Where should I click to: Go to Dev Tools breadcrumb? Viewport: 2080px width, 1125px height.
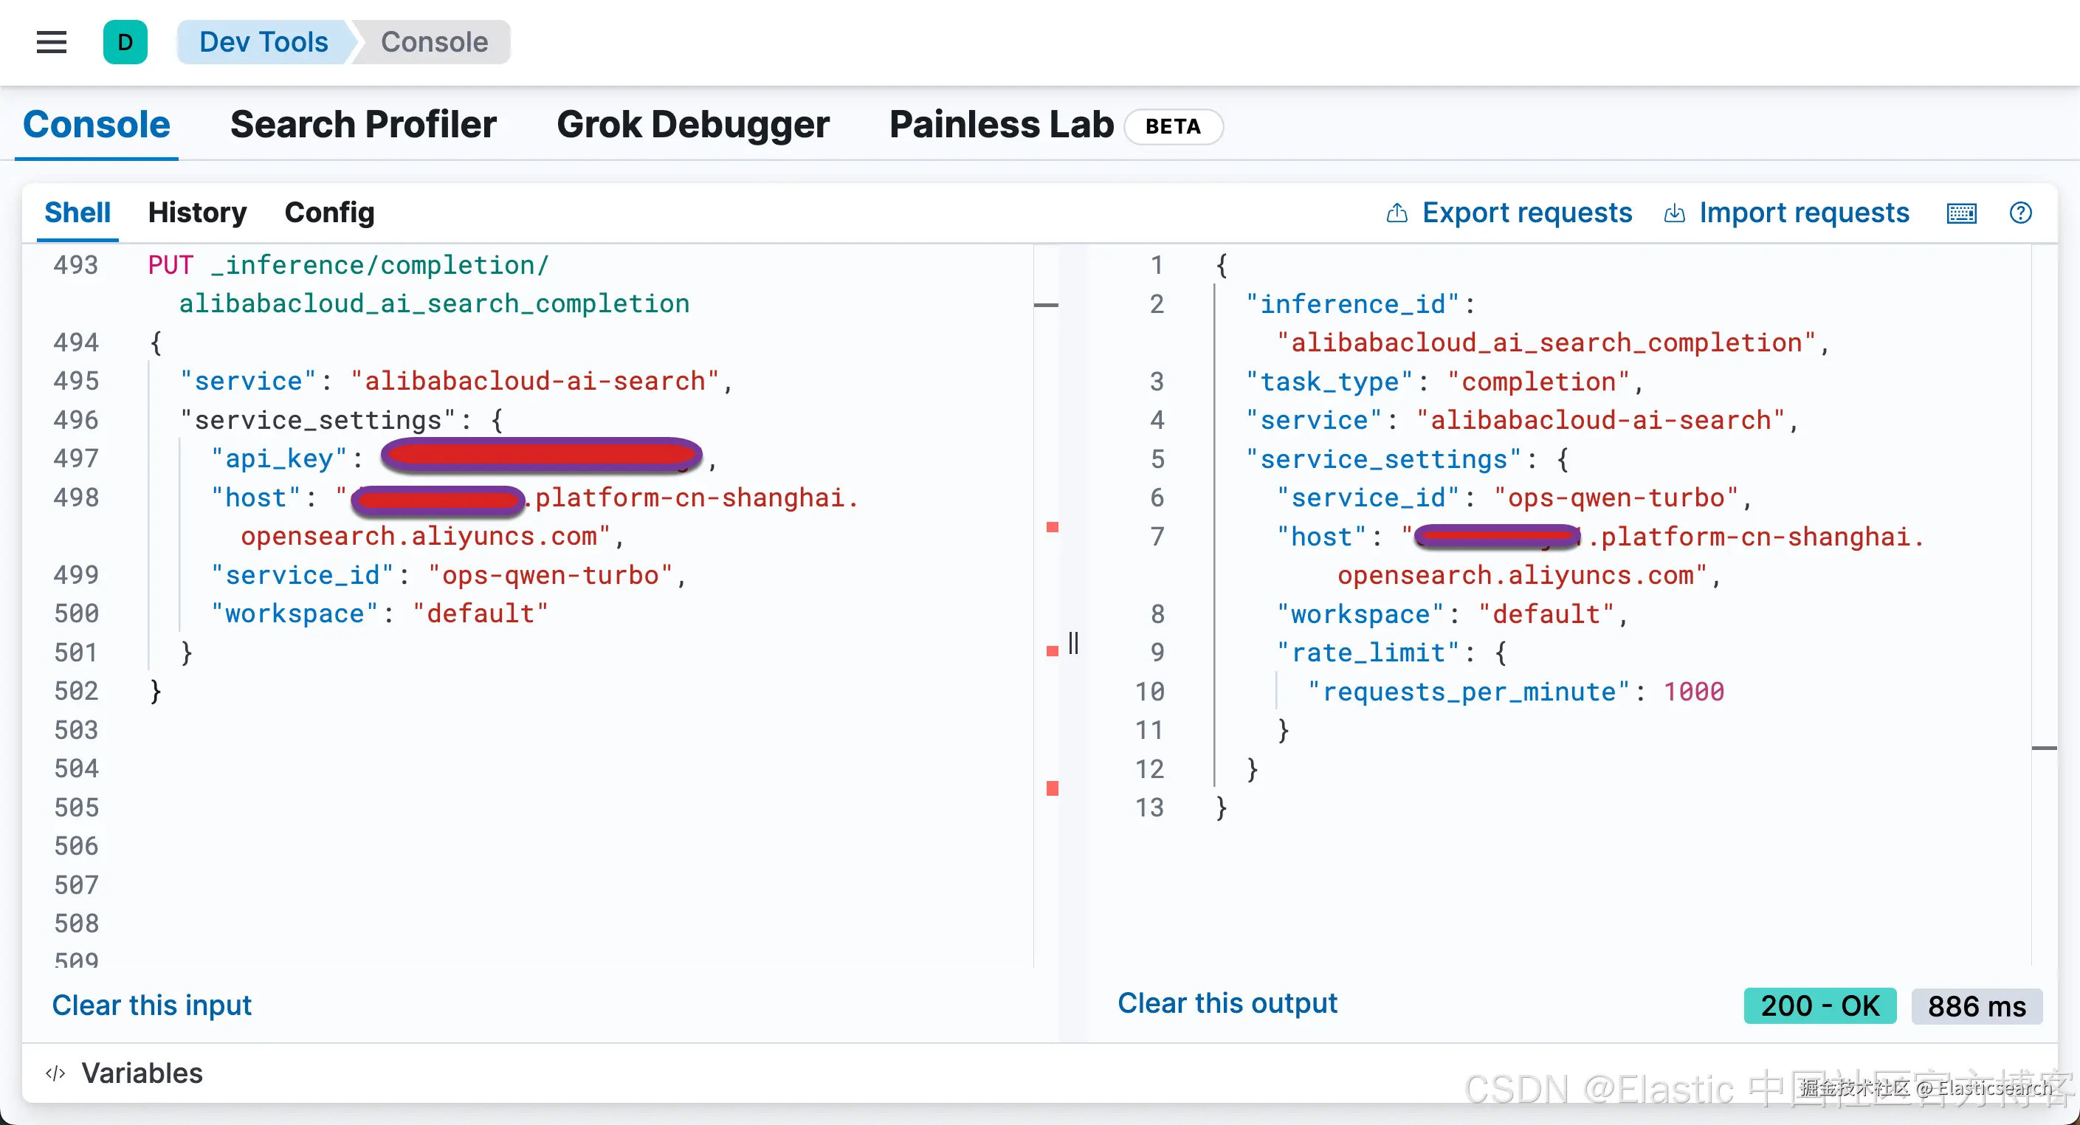coord(264,42)
